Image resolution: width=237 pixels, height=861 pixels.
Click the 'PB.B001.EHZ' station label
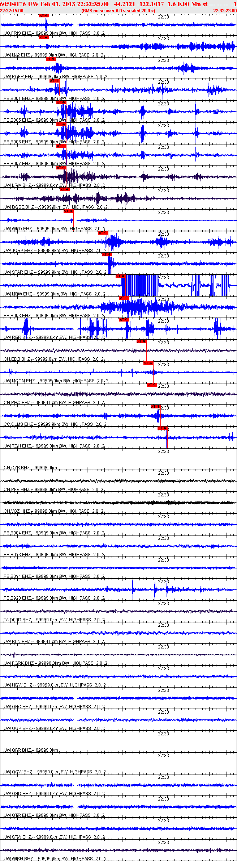[x=17, y=98]
